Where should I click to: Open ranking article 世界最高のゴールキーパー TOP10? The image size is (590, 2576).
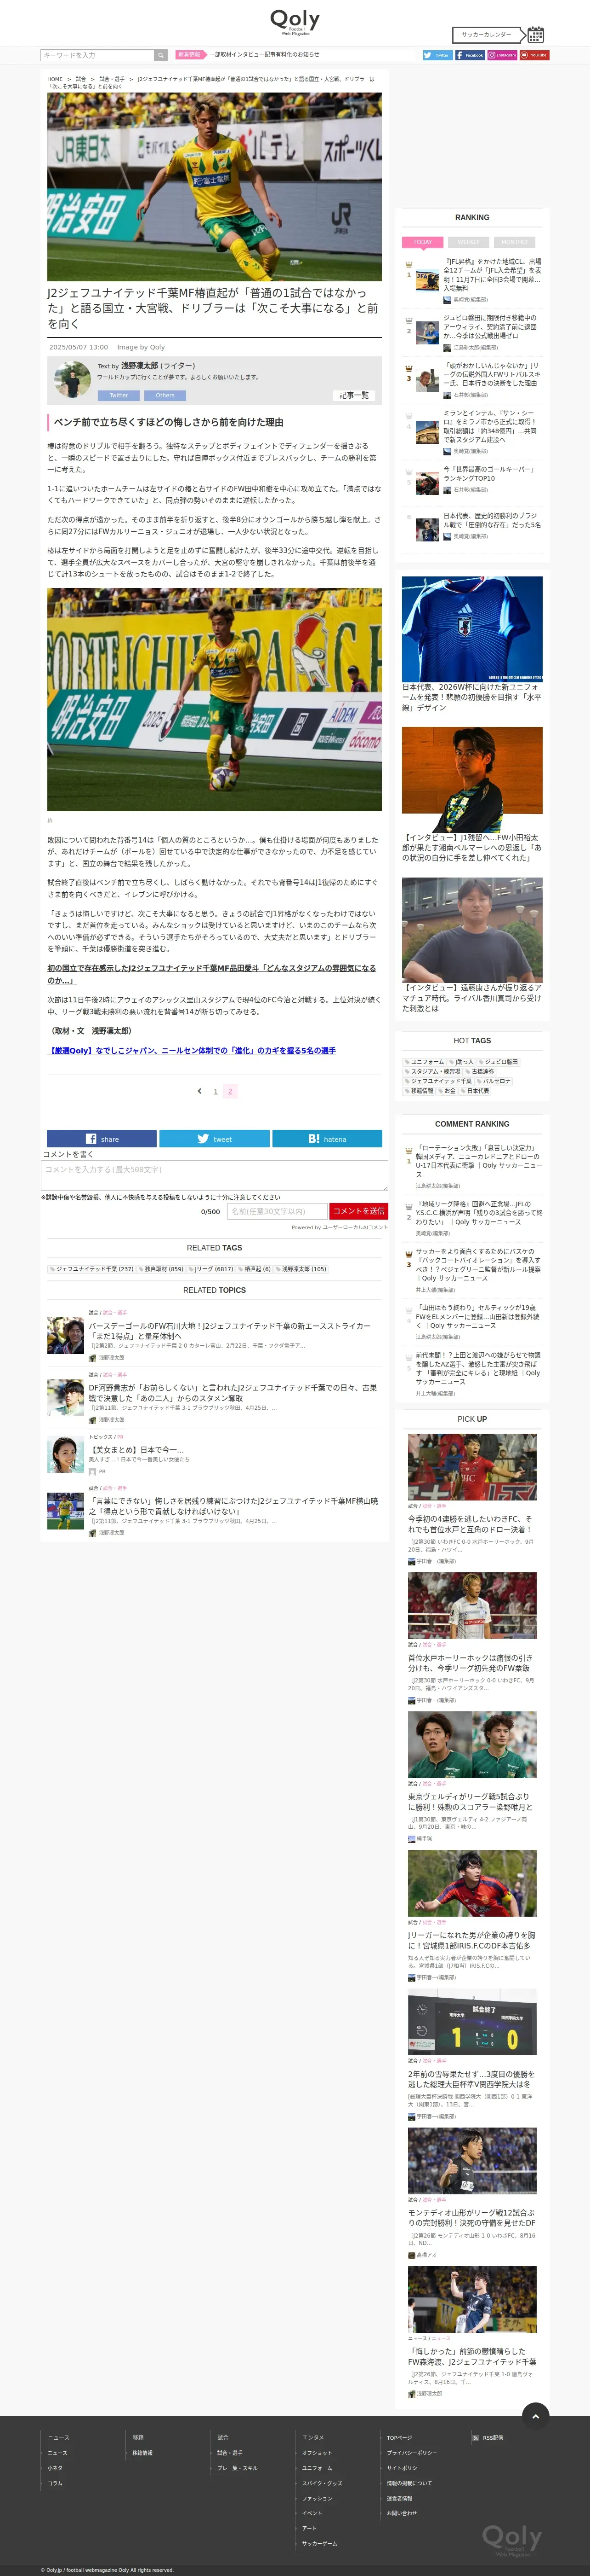(x=491, y=474)
